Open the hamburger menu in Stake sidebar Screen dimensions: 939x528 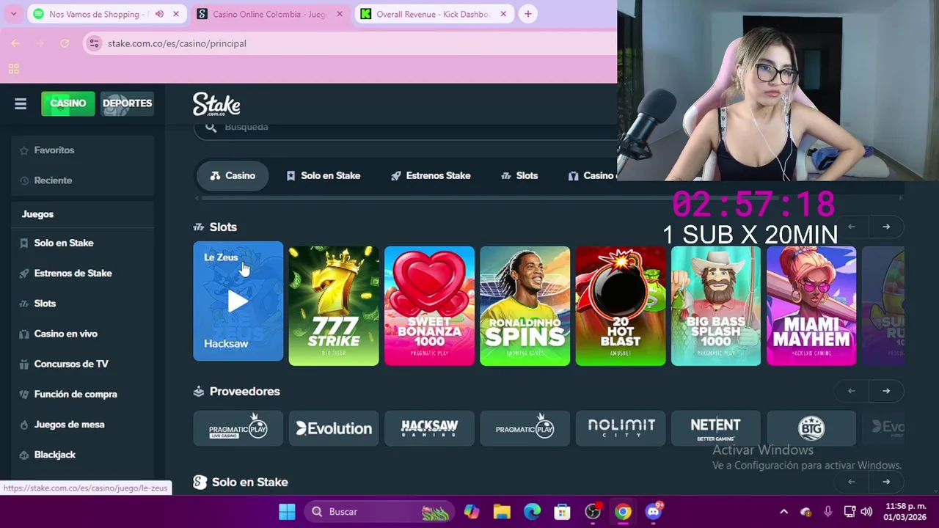coord(21,104)
